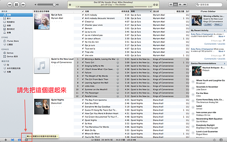Switch to grid view
This screenshot has height=142, width=227.
pos(180,5)
